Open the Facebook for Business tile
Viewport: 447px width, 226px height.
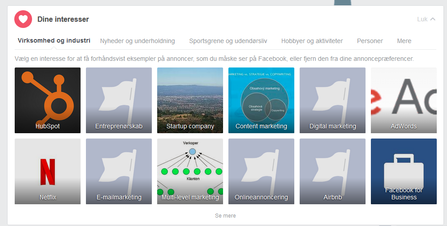(404, 171)
